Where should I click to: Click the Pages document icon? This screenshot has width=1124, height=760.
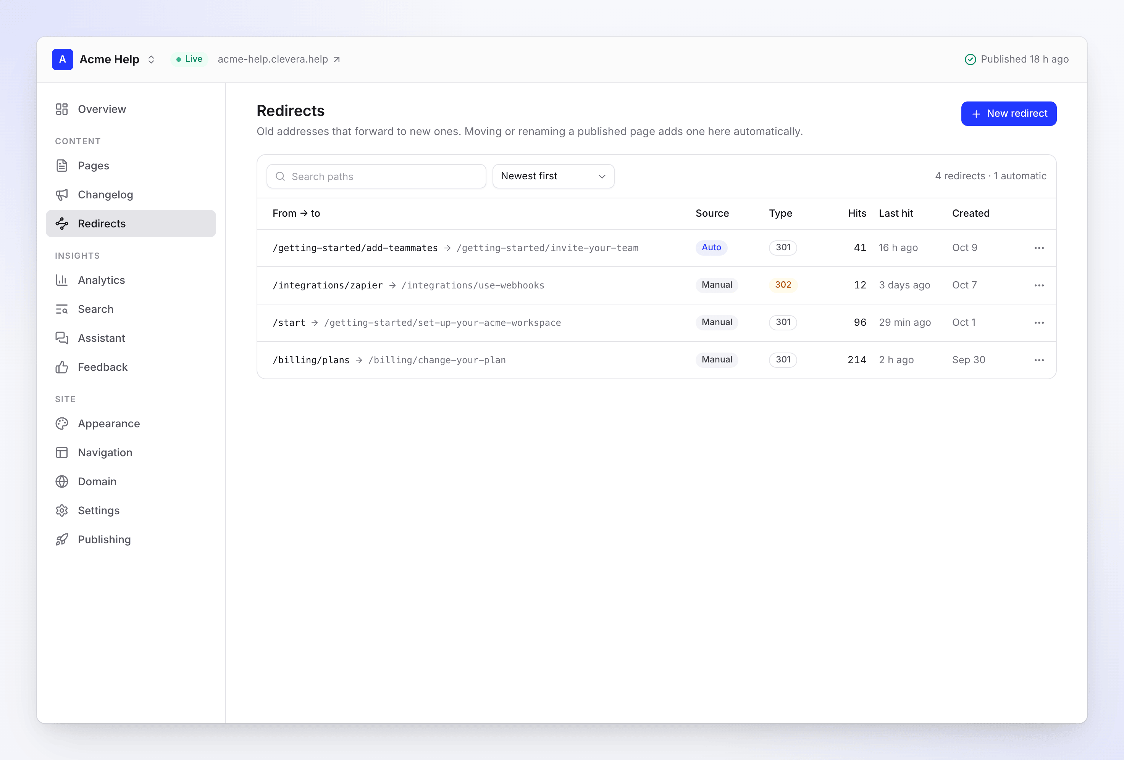(x=61, y=165)
